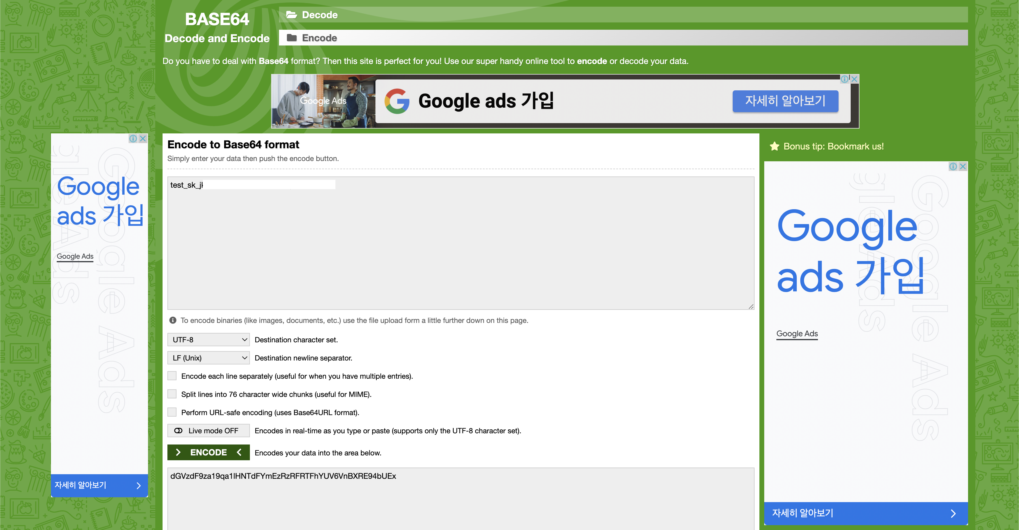
Task: Click the arrow chevron in left ad's bottom bar
Action: 139,485
